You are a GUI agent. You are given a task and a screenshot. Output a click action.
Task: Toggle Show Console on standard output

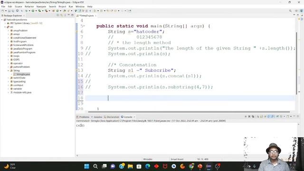coord(269,116)
